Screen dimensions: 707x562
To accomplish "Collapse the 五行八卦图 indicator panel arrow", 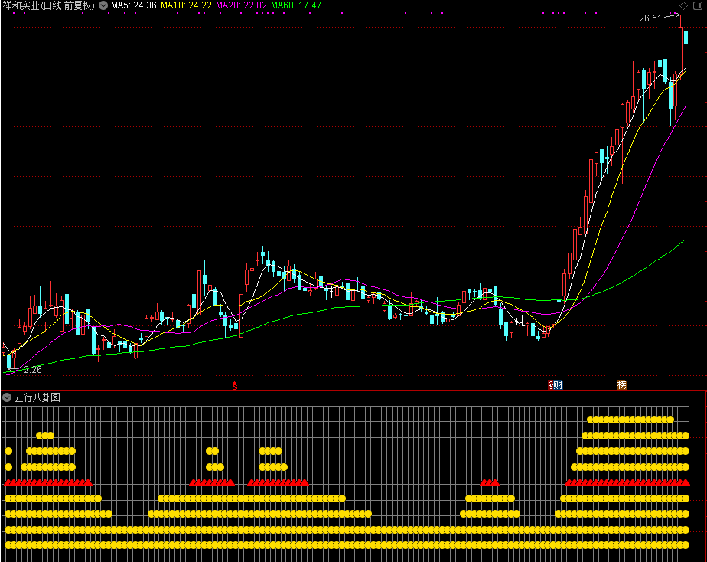I will (7, 397).
